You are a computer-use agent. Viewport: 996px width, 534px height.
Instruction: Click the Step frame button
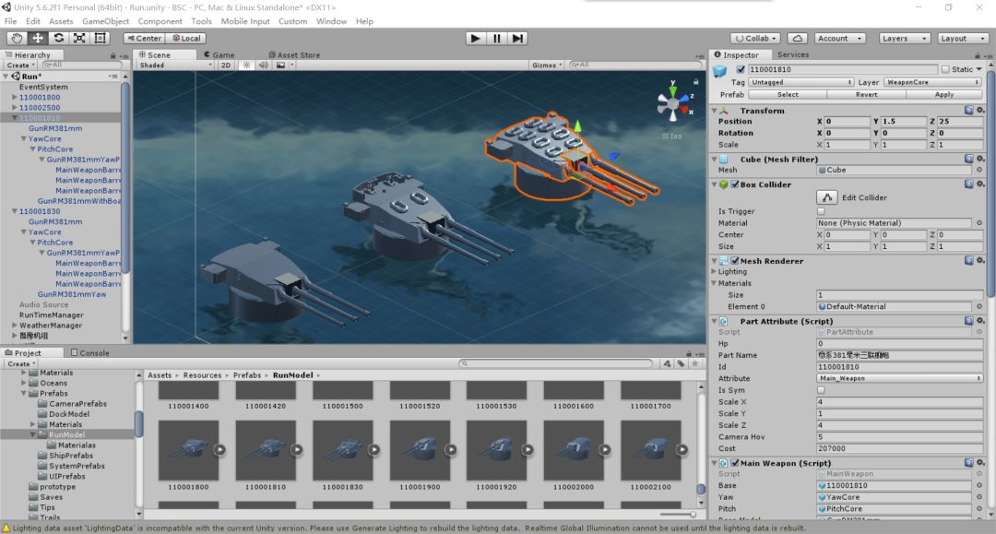pos(518,38)
